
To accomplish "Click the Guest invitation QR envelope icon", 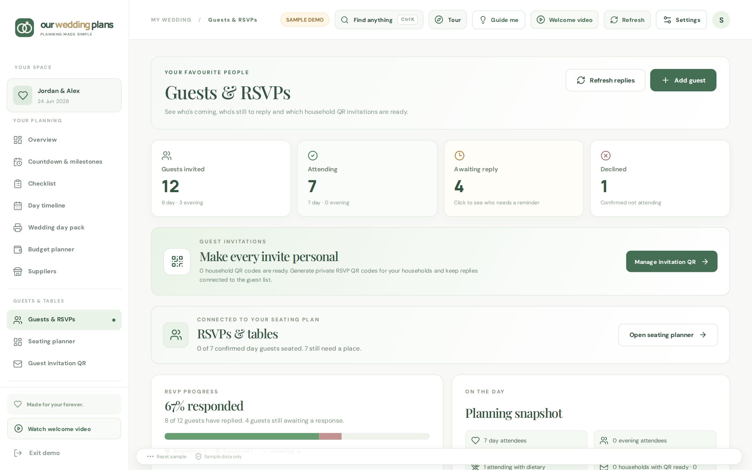I will pyautogui.click(x=18, y=363).
